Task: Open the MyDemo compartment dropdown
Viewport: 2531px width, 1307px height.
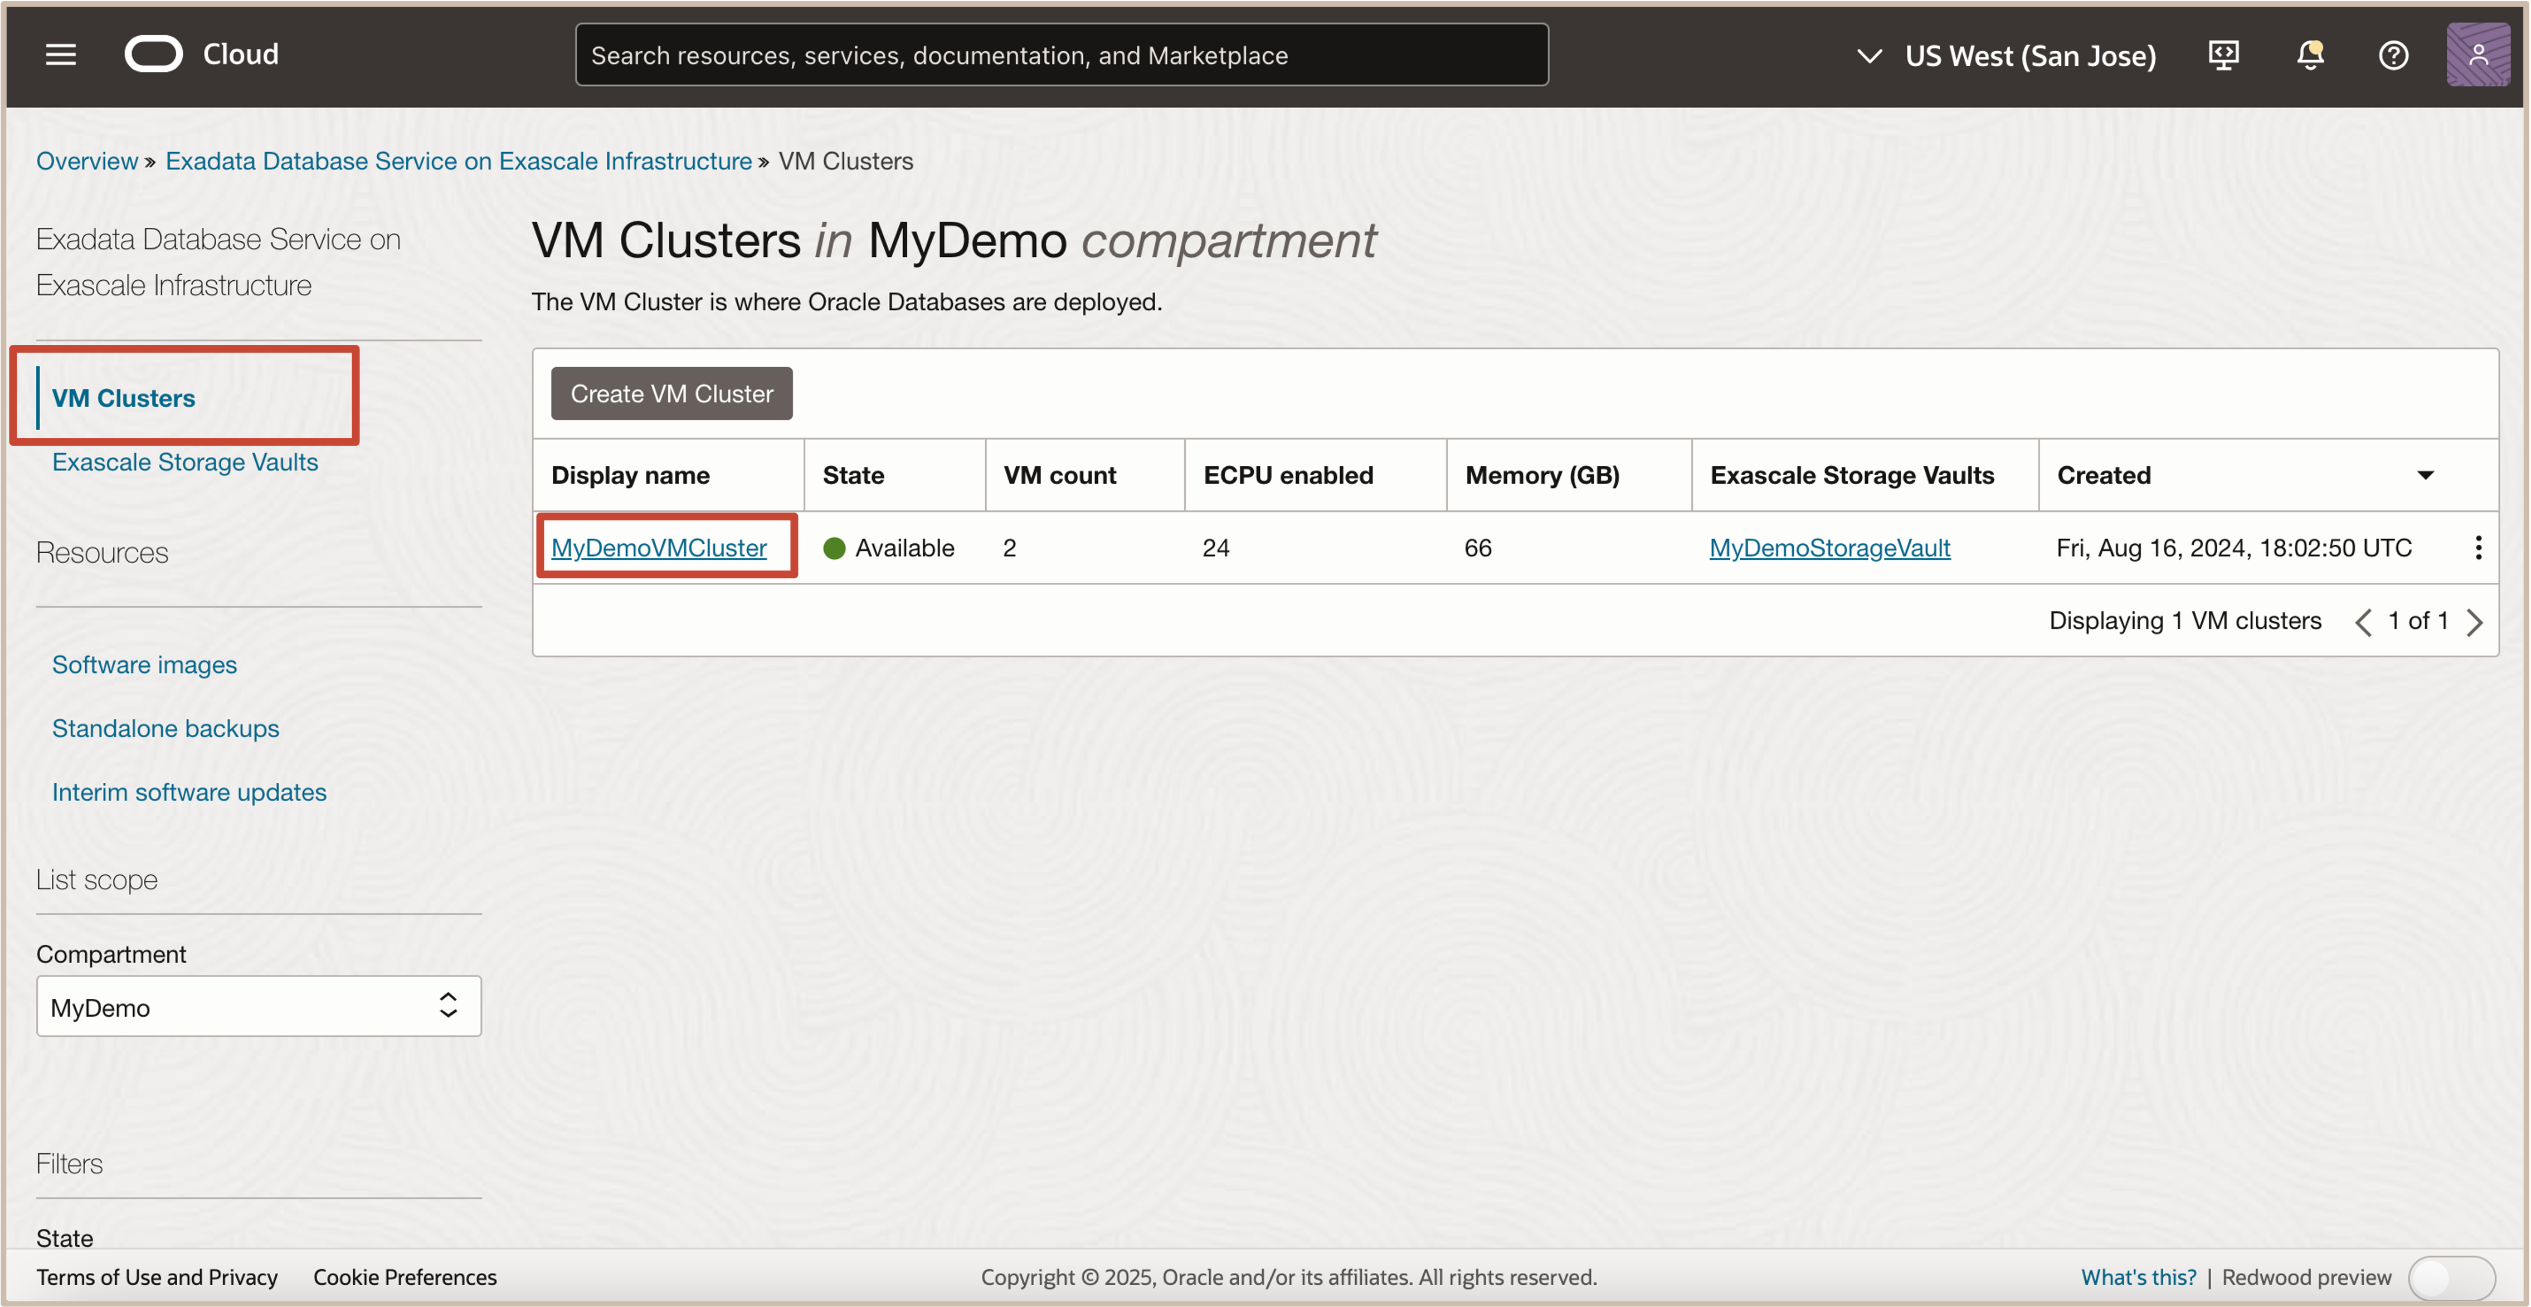Action: 259,1007
